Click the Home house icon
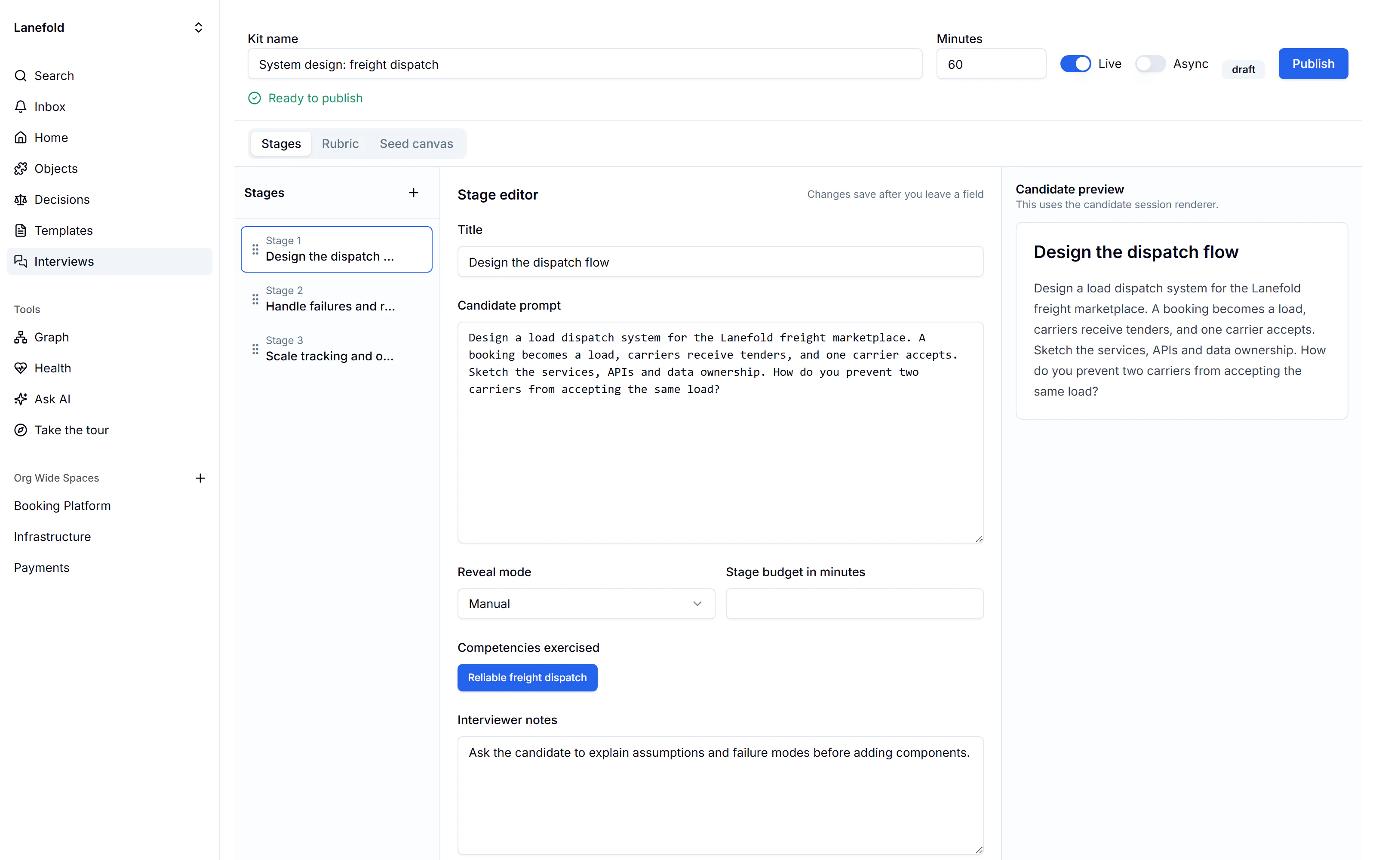Image resolution: width=1376 pixels, height=860 pixels. point(21,138)
